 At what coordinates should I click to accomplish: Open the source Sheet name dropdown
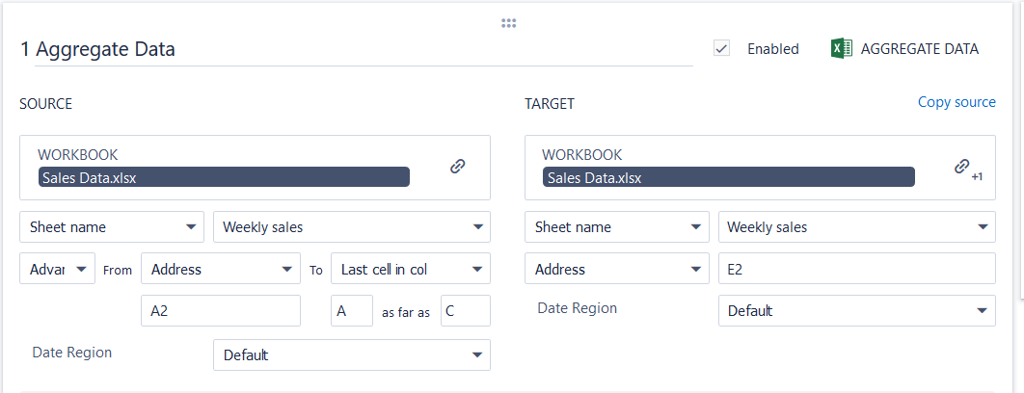click(x=112, y=227)
